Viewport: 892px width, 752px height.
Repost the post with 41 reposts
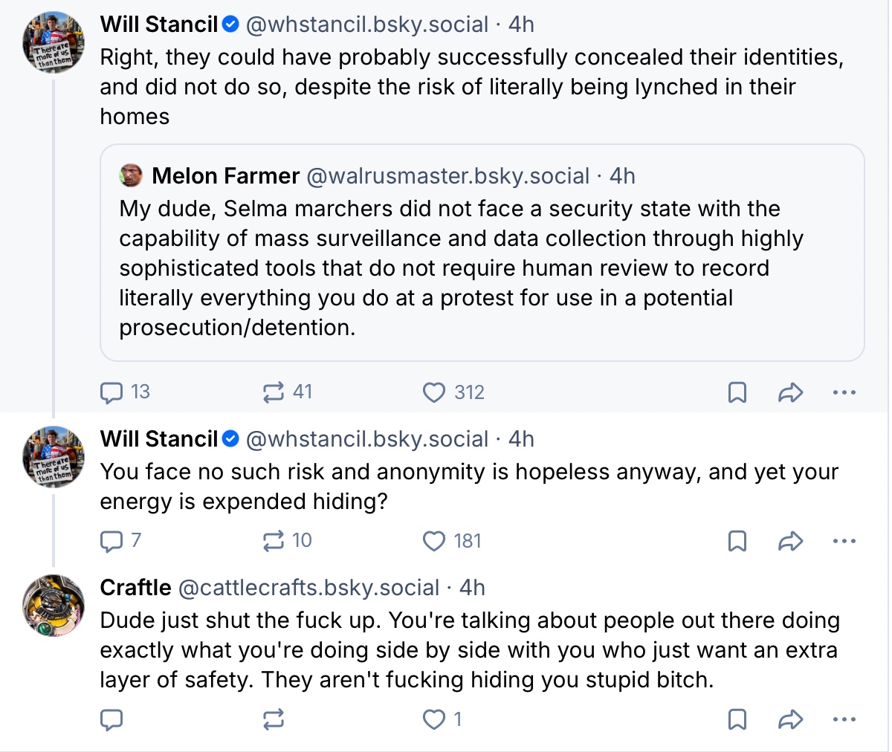click(274, 392)
